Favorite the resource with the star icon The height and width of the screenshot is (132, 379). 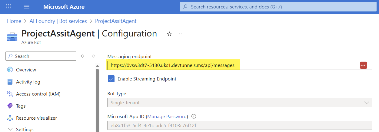pos(169,34)
